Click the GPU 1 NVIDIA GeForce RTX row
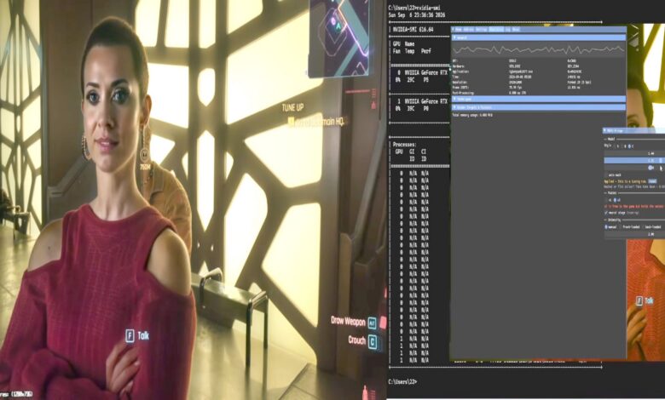Viewport: 665px width, 400px height. coord(422,101)
